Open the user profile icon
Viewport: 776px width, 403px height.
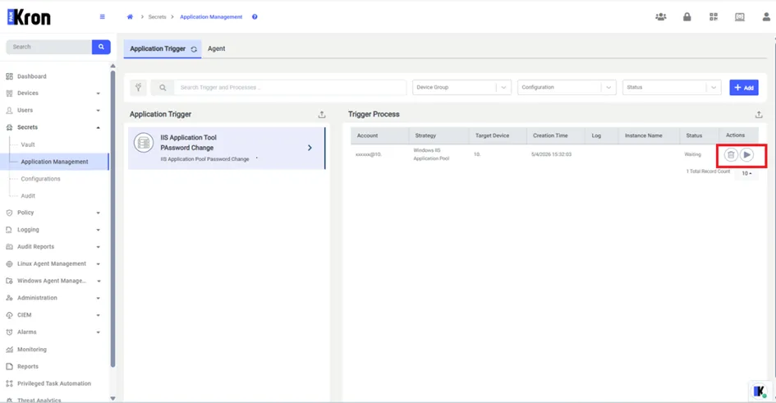766,16
